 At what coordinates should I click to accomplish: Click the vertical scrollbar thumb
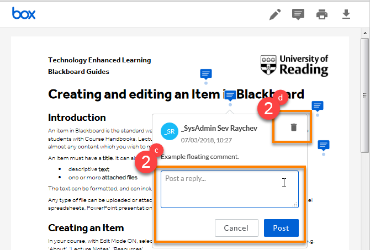pos(365,95)
